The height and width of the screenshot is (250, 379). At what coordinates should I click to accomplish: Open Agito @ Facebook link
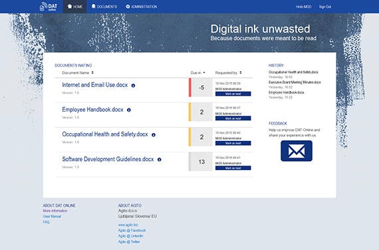pyautogui.click(x=132, y=231)
